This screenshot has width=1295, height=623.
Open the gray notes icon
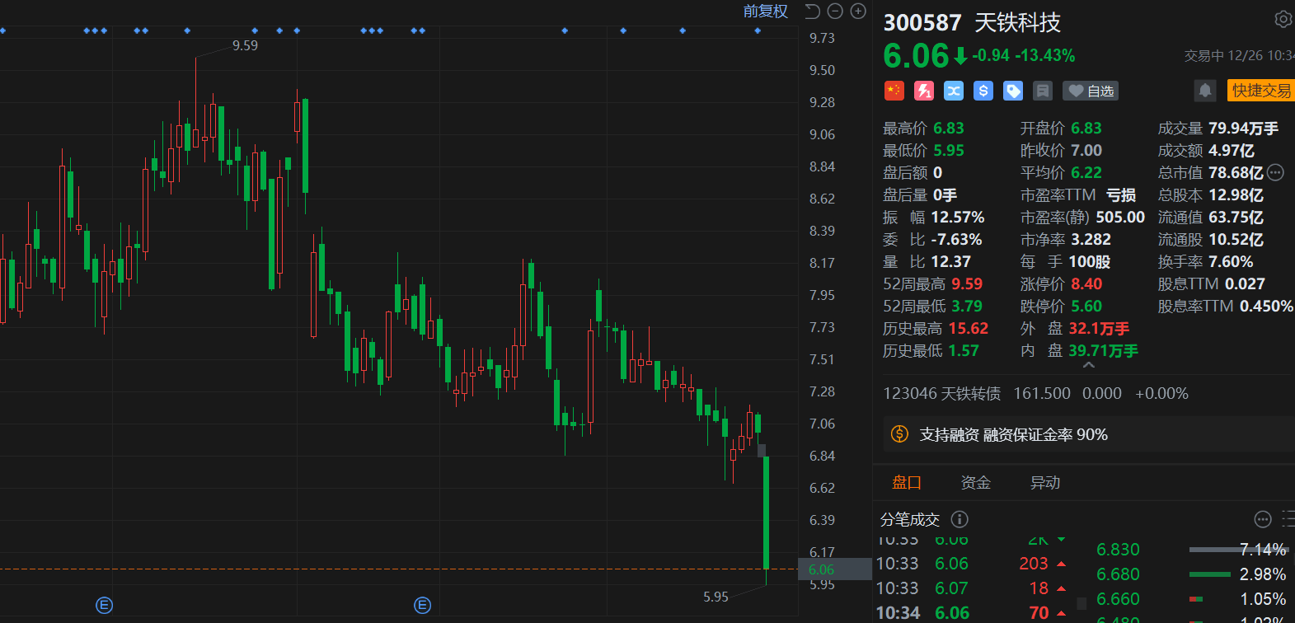pyautogui.click(x=1043, y=91)
